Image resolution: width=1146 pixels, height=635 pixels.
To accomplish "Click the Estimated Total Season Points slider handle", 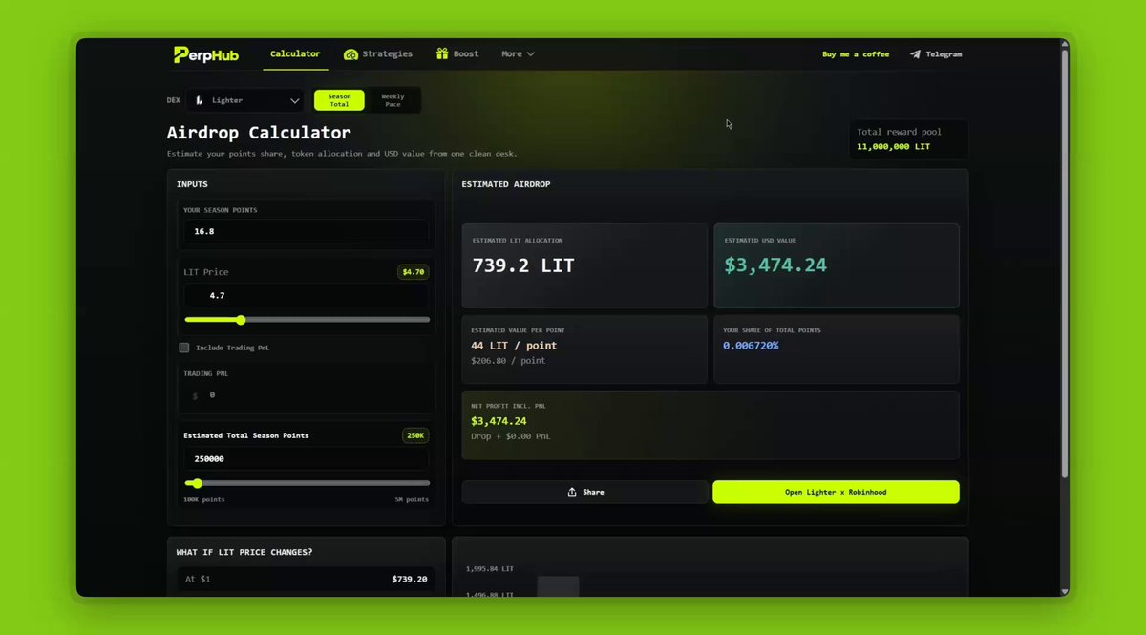I will click(x=198, y=483).
